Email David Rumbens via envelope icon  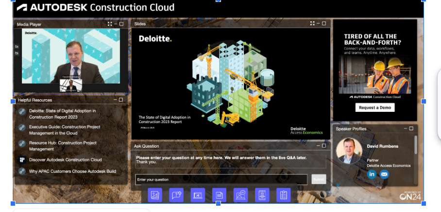tap(384, 174)
